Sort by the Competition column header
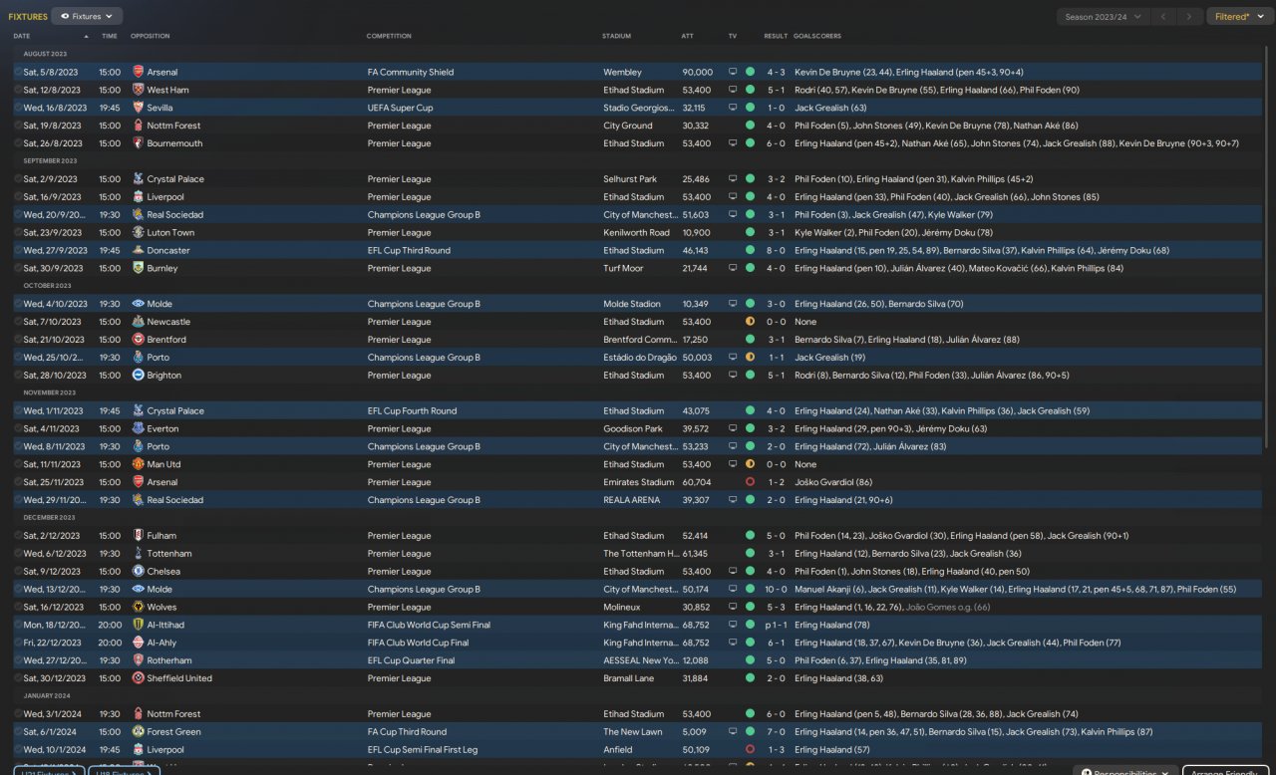 coord(389,36)
